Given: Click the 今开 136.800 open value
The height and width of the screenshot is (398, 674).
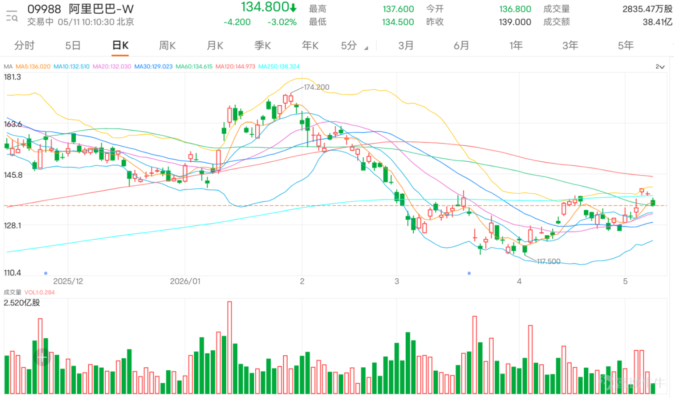Looking at the screenshot, I should [x=515, y=9].
